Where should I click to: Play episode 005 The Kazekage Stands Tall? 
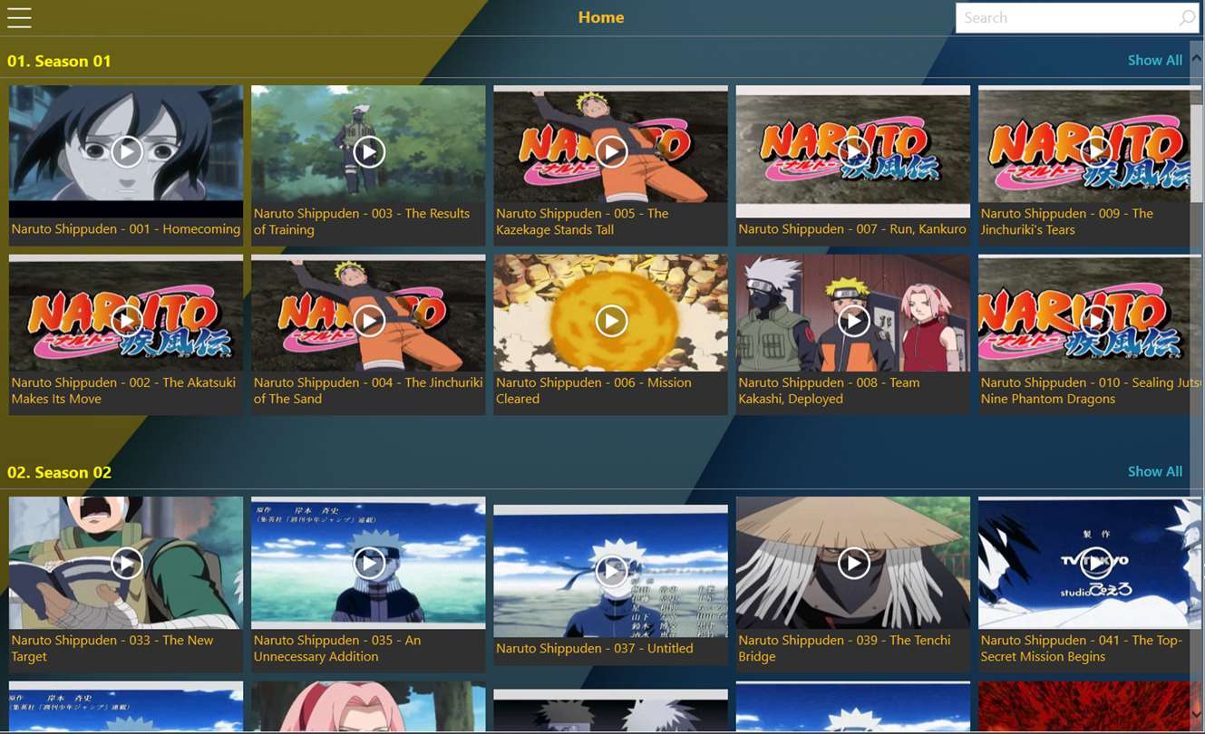pyautogui.click(x=611, y=151)
